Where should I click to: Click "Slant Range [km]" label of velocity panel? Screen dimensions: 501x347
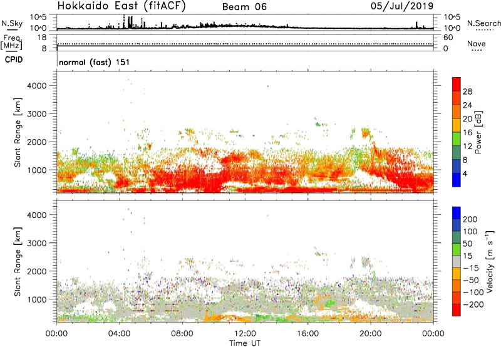tap(18, 261)
